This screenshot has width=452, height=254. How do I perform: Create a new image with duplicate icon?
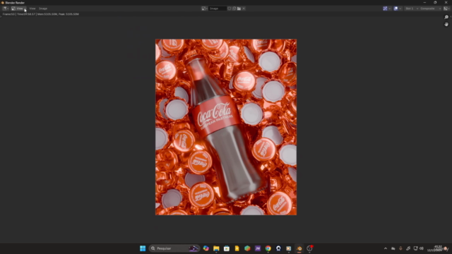[x=234, y=8]
